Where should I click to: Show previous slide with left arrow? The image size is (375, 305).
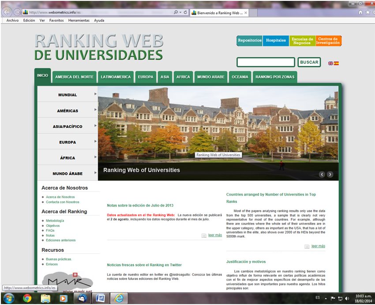[x=322, y=174]
